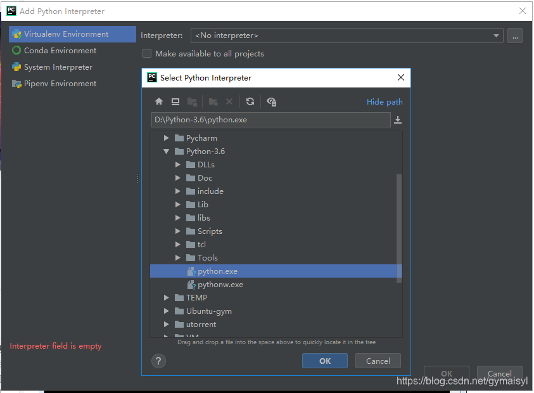Select the utorrent folder name
This screenshot has height=393, width=534.
(201, 324)
